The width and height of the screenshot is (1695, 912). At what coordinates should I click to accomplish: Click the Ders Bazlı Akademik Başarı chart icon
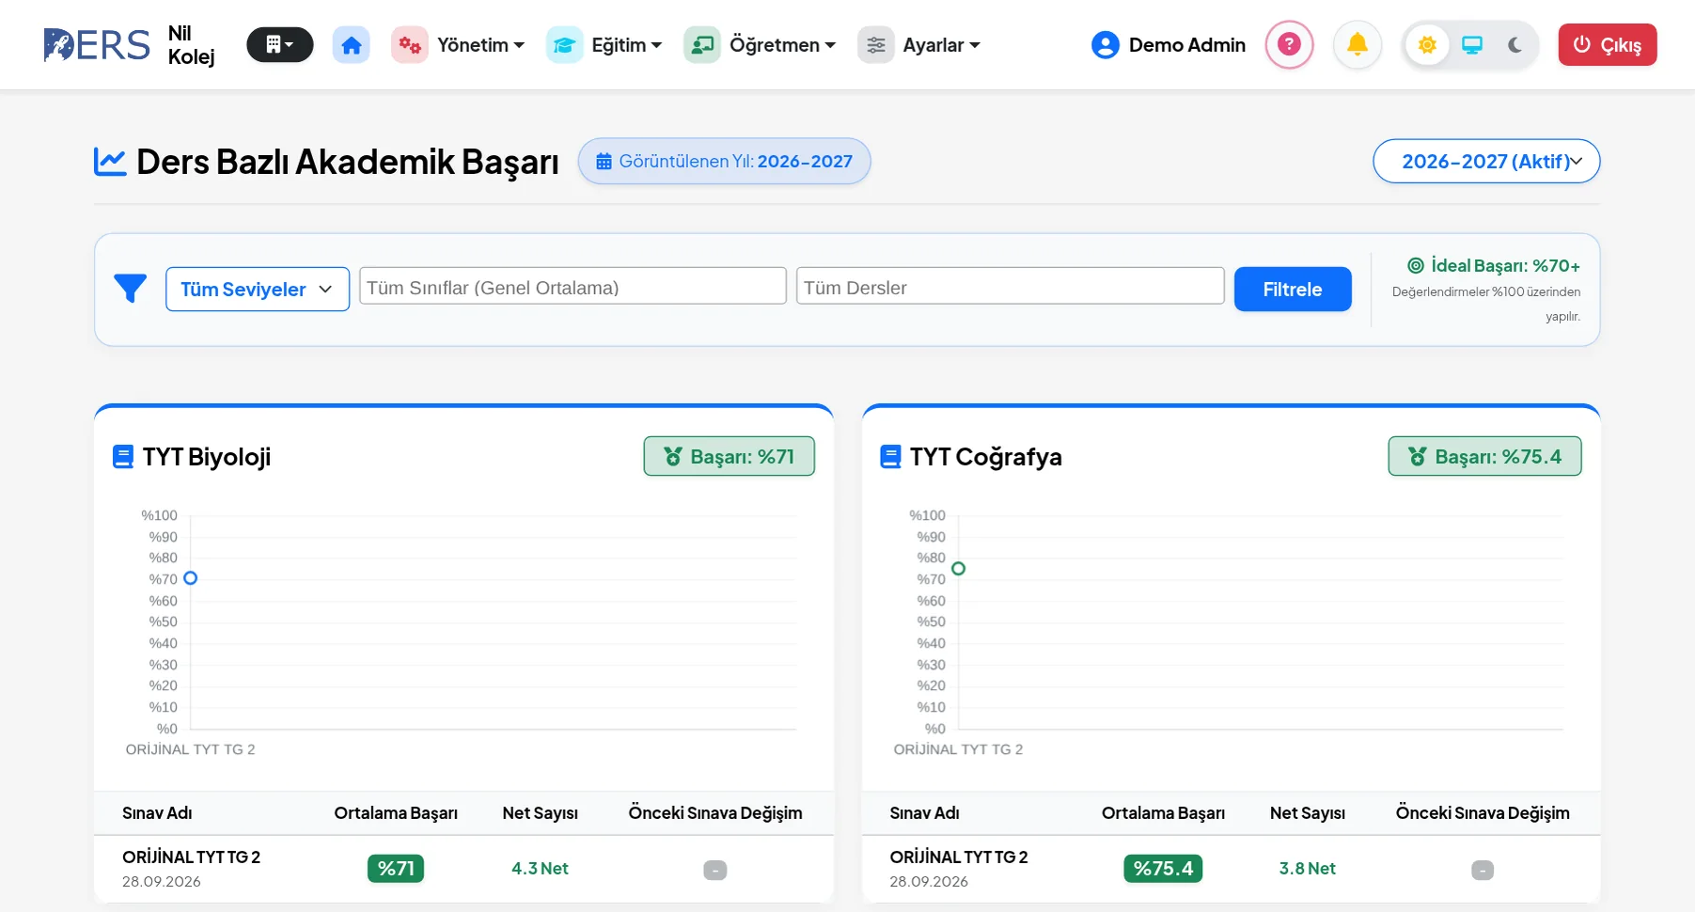point(110,162)
